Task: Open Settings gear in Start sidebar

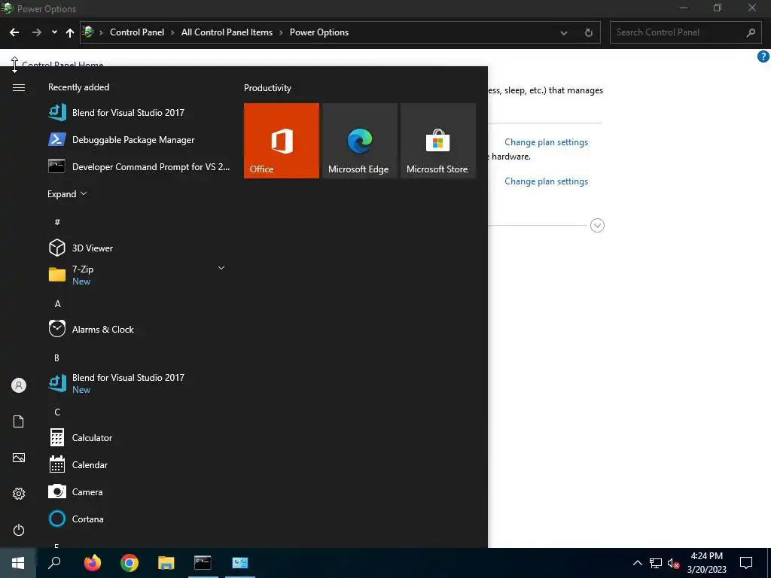Action: [19, 494]
